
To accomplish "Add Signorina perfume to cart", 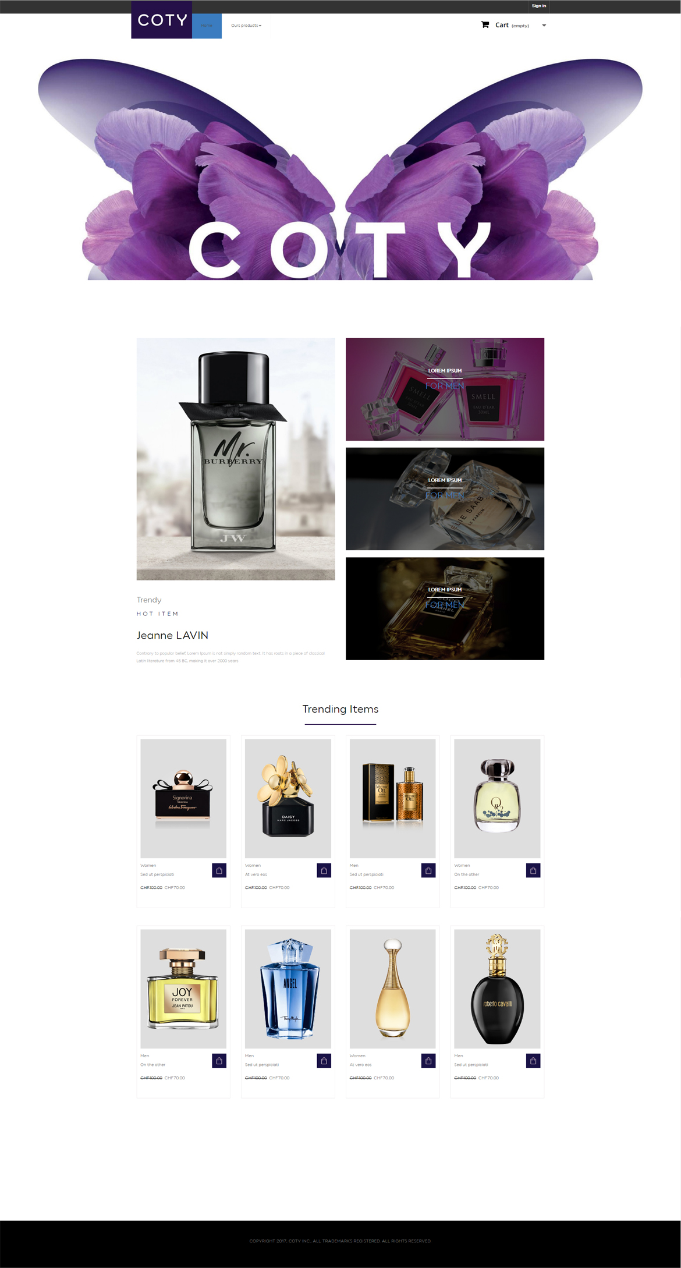I will [x=219, y=870].
